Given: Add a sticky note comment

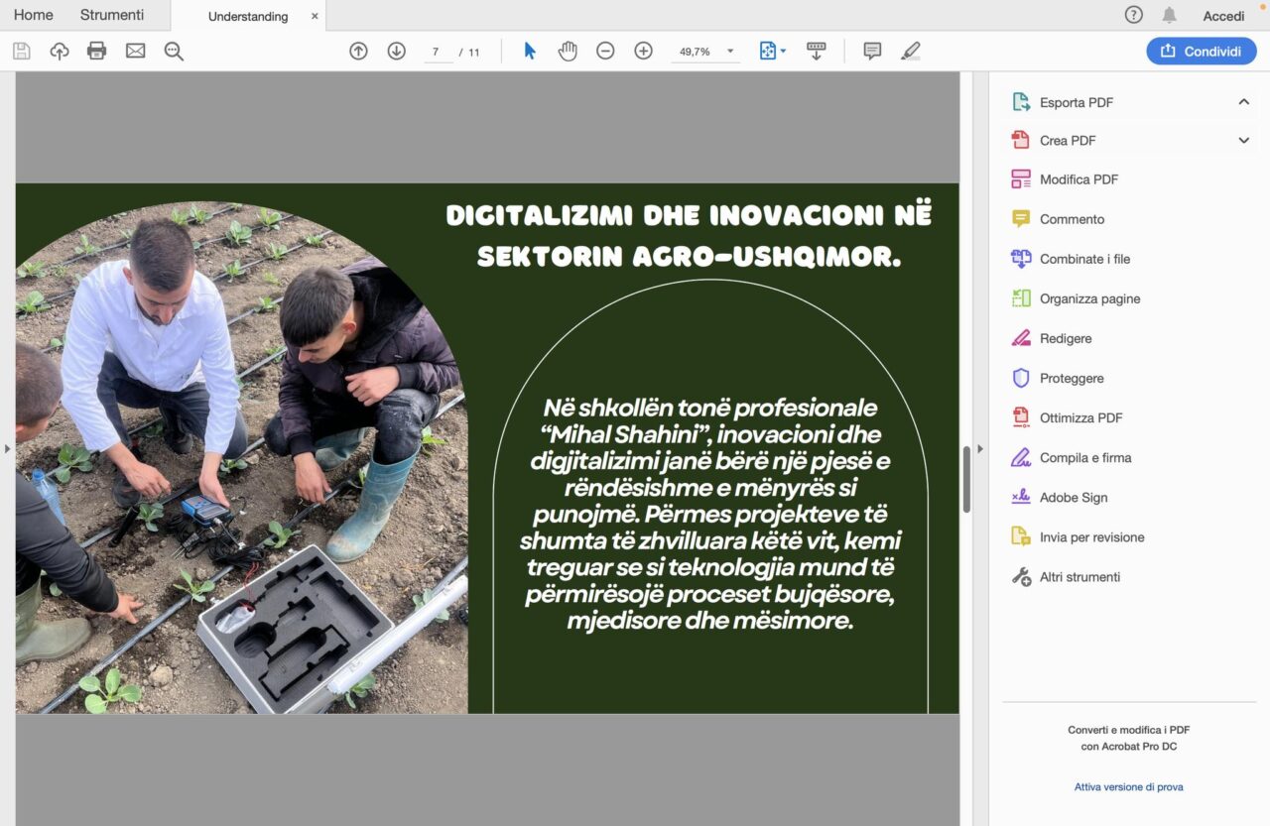Looking at the screenshot, I should point(872,52).
